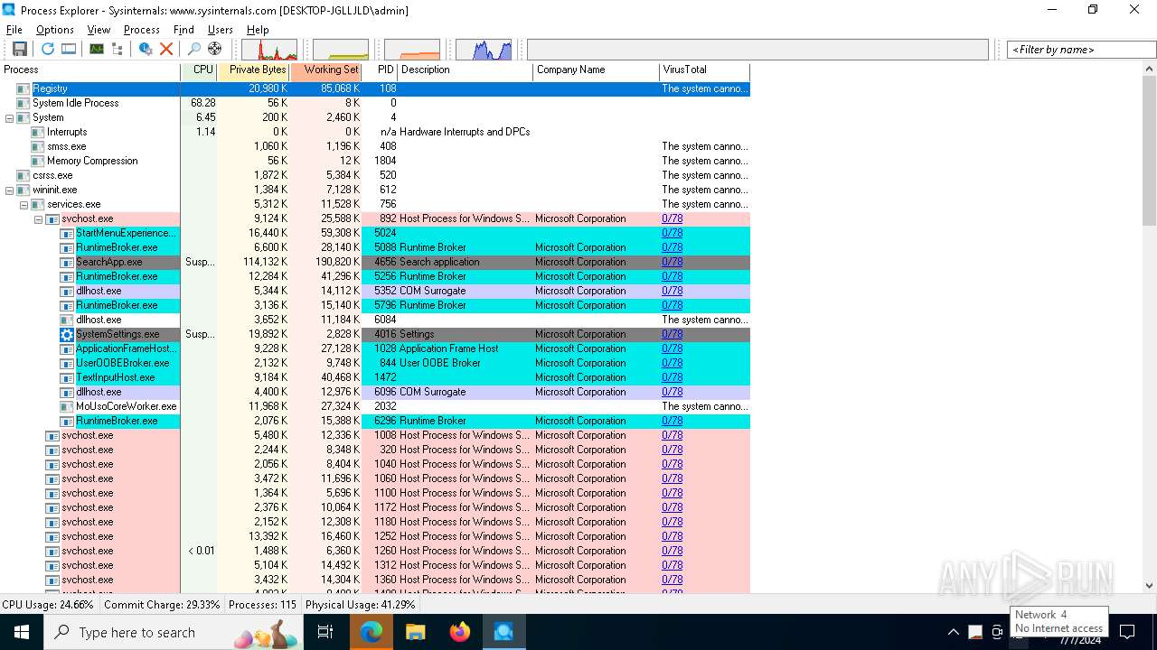Click the Find Window's Process crosshair icon

point(214,49)
